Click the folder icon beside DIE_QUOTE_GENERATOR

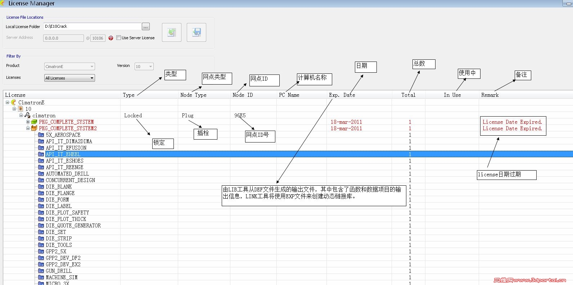coord(41,226)
